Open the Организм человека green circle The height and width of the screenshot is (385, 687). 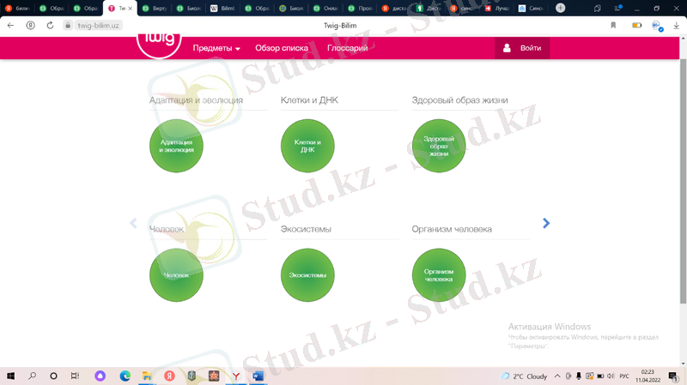click(439, 274)
